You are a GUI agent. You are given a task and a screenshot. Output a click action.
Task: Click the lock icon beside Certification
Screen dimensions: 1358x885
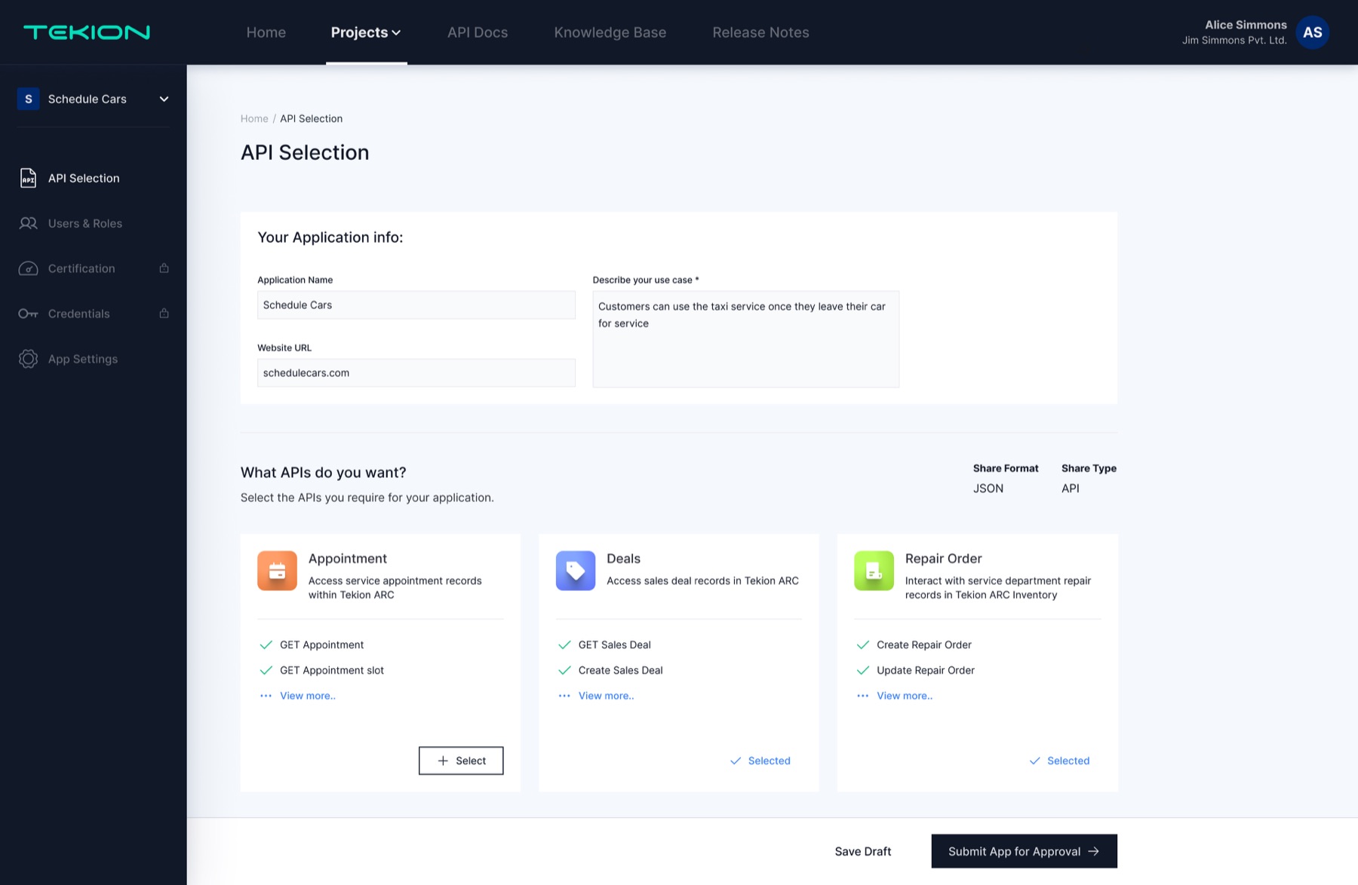(164, 268)
